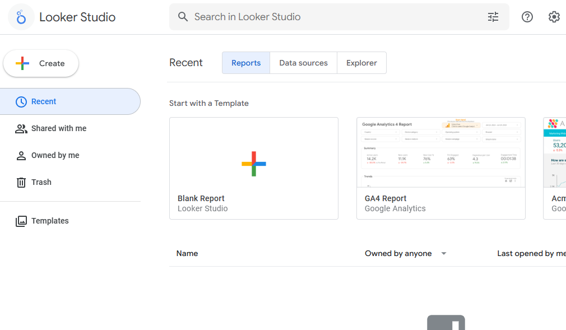The image size is (566, 330).
Task: Open the search filter options icon
Action: (x=493, y=17)
